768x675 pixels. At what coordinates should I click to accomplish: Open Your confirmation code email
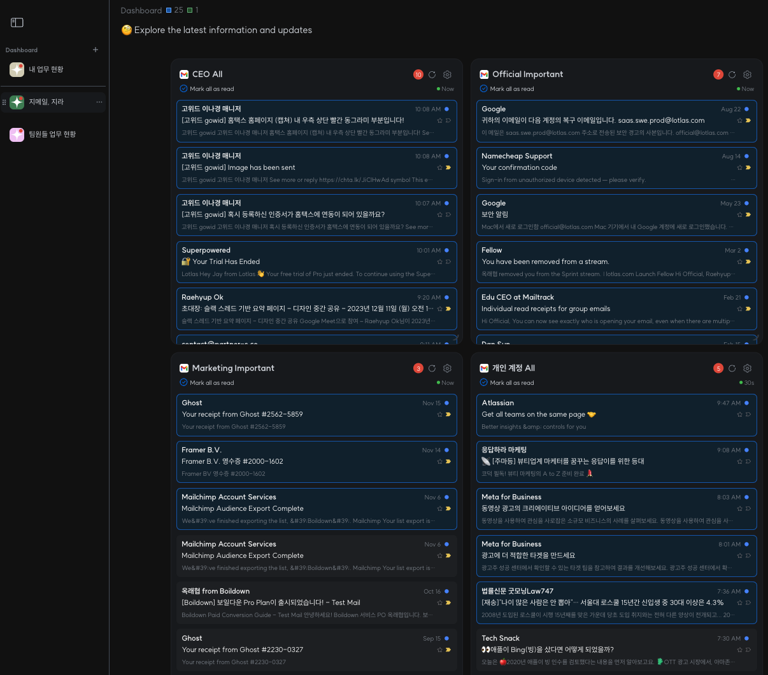[x=616, y=168]
